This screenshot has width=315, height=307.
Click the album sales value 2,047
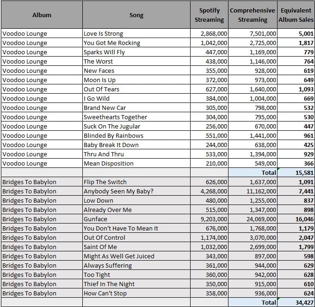(x=296, y=237)
